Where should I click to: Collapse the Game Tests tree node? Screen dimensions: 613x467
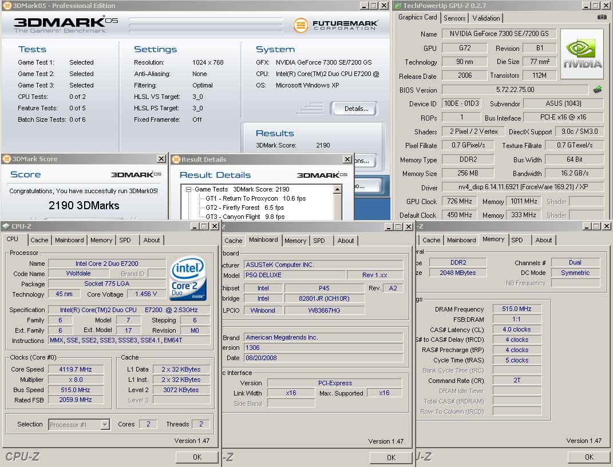pyautogui.click(x=189, y=189)
